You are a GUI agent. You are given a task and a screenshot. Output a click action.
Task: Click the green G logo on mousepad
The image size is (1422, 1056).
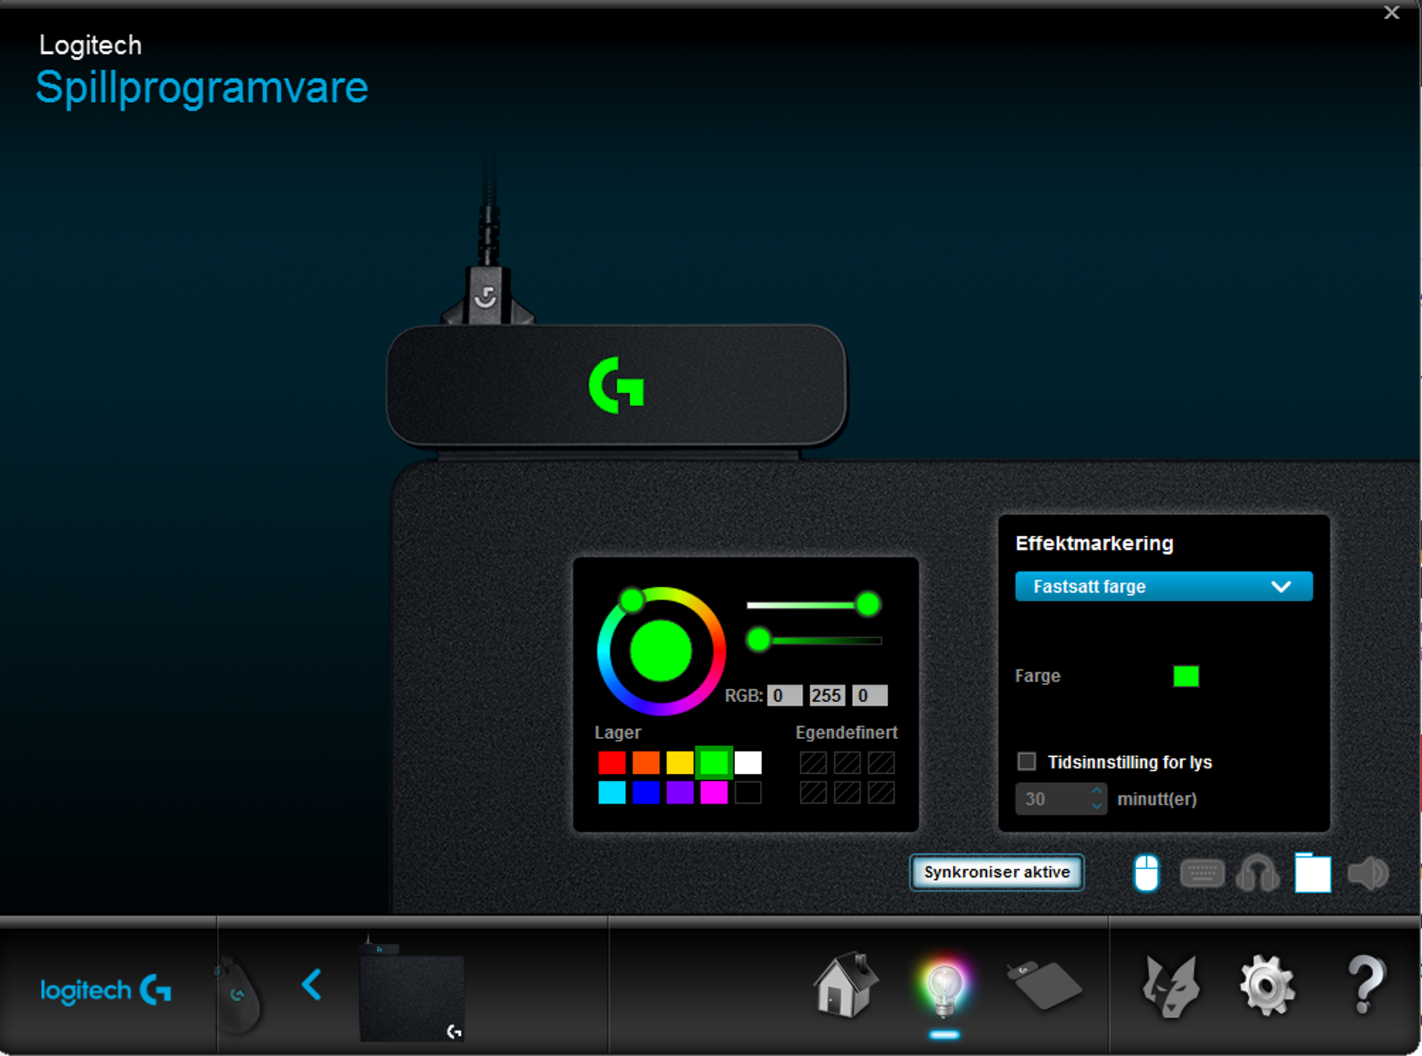[x=616, y=385]
